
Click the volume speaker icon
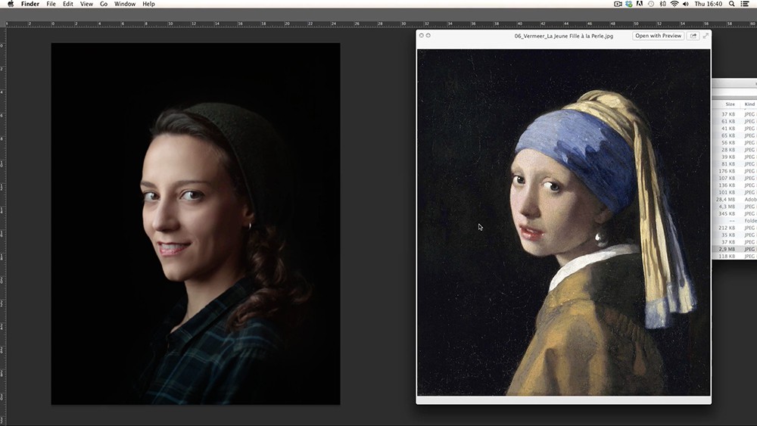tap(686, 4)
